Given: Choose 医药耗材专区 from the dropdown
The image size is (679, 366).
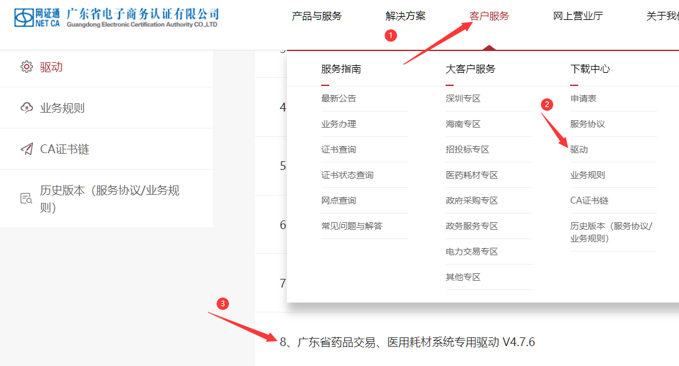Looking at the screenshot, I should (x=472, y=175).
